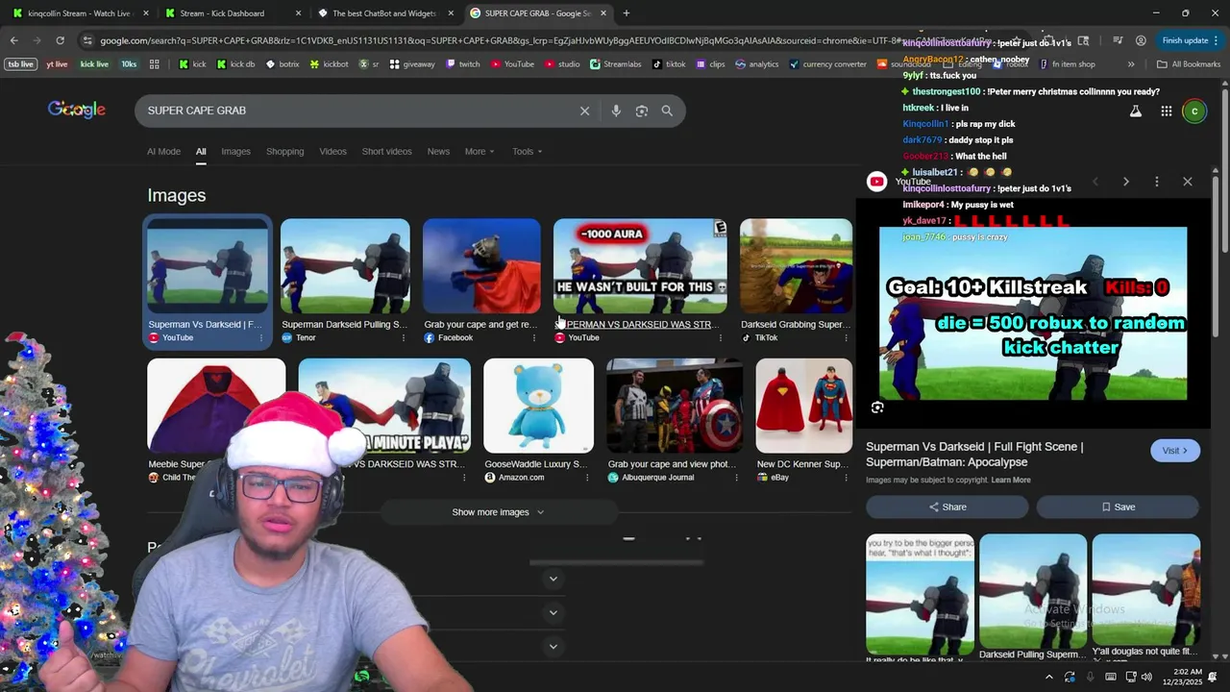
Task: Open the giveaway bookmark
Action: click(411, 64)
